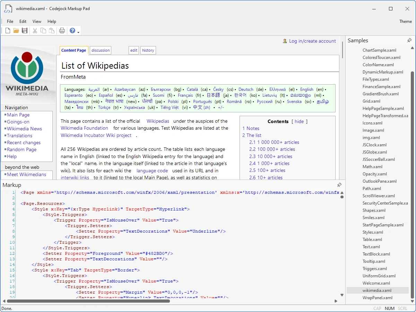Click the Random Page link
Viewport: 416px width, 312px height.
(x=21, y=149)
